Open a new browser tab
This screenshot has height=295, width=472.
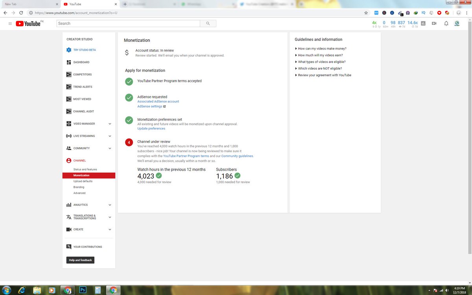(125, 4)
